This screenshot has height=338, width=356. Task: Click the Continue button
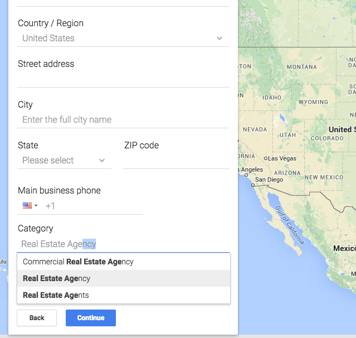coord(91,318)
